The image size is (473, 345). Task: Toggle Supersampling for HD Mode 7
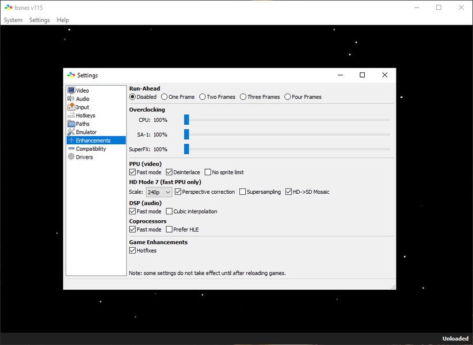click(243, 192)
